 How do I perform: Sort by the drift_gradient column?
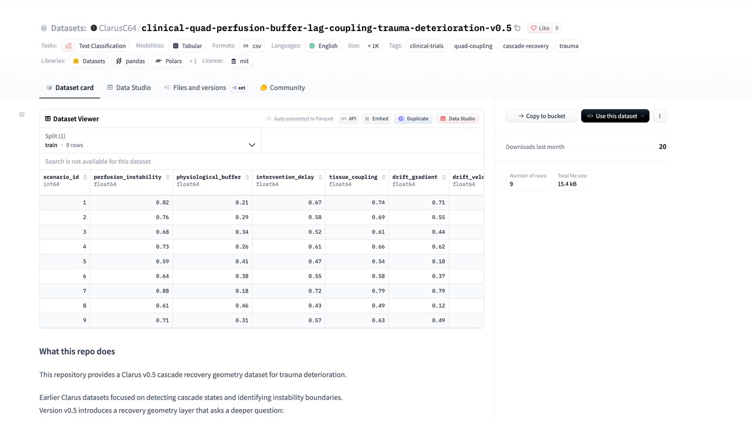[x=444, y=177]
